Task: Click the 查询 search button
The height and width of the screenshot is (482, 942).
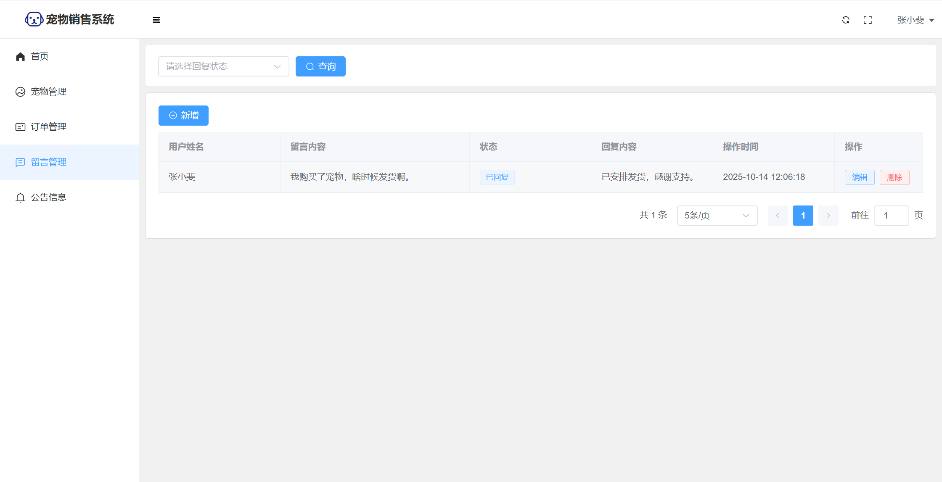Action: (x=320, y=66)
